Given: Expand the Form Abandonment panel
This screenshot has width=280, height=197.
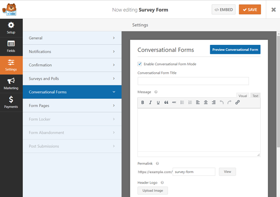Looking at the screenshot, I should coord(72,132).
